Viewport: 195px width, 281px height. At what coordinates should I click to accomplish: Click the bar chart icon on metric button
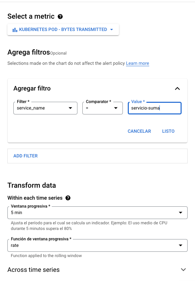pos(15,30)
